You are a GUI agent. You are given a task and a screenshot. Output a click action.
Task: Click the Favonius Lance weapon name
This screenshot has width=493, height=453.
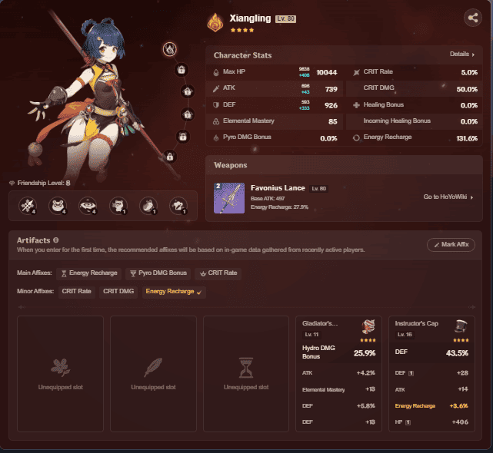pos(278,188)
